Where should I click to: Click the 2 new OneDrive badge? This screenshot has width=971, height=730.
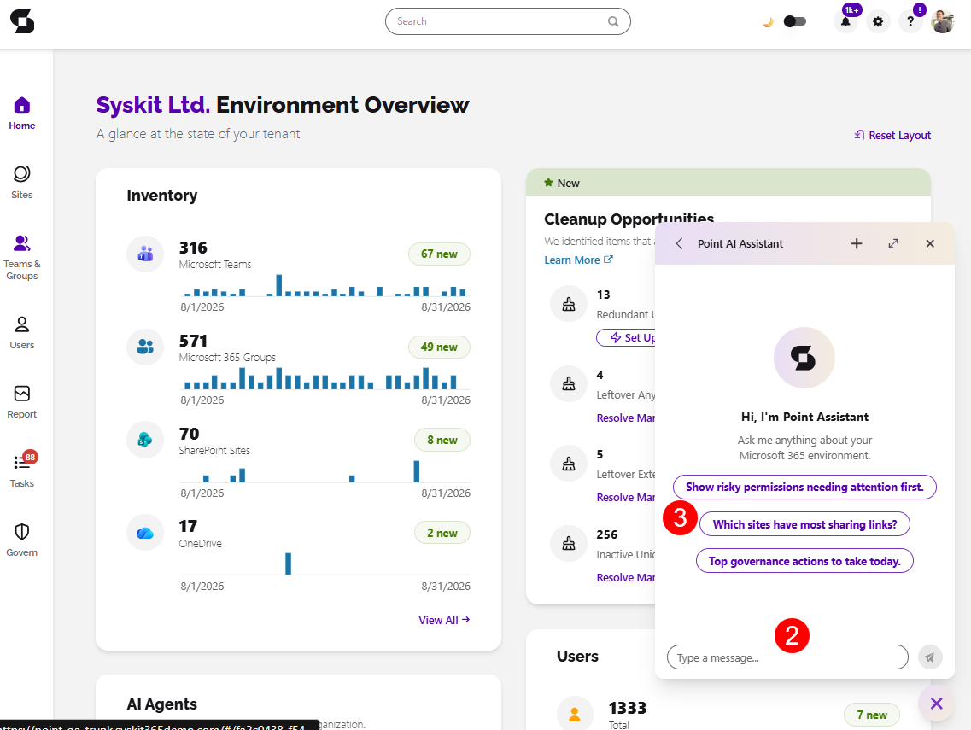pos(442,533)
